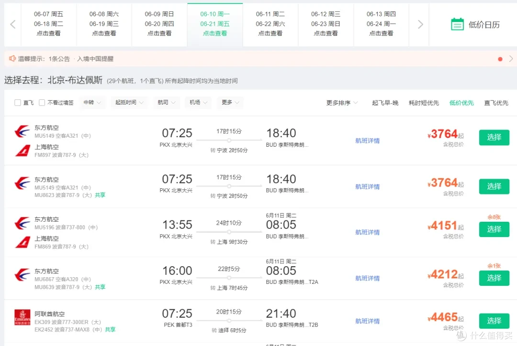Open 航班详情 for 13:55 departure flight
517x346 pixels.
pos(367,232)
